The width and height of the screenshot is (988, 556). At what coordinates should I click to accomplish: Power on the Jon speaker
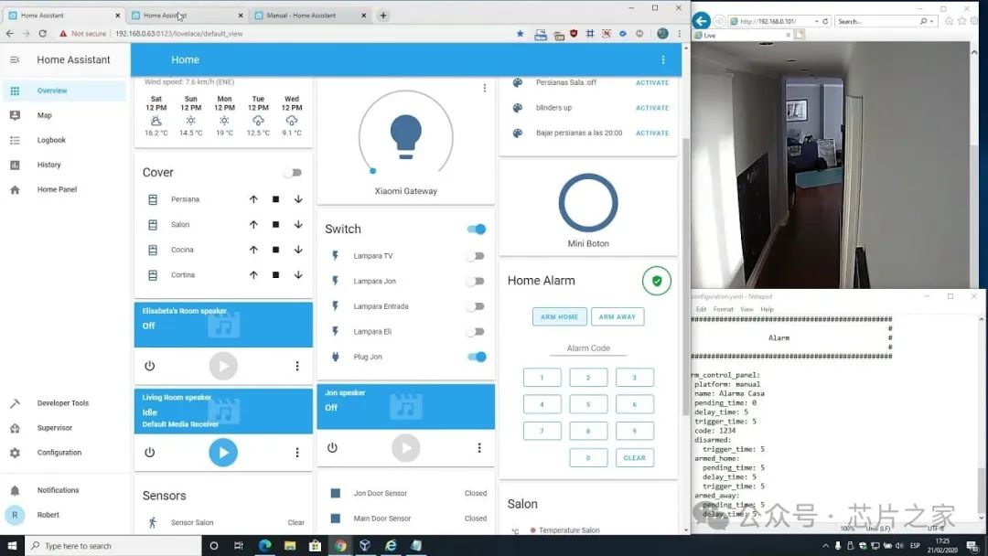[x=332, y=448]
